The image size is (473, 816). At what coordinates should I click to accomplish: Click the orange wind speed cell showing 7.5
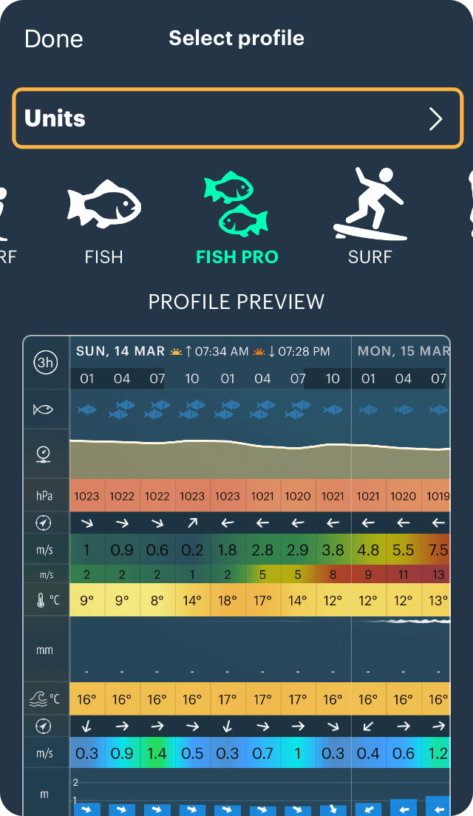tap(438, 550)
